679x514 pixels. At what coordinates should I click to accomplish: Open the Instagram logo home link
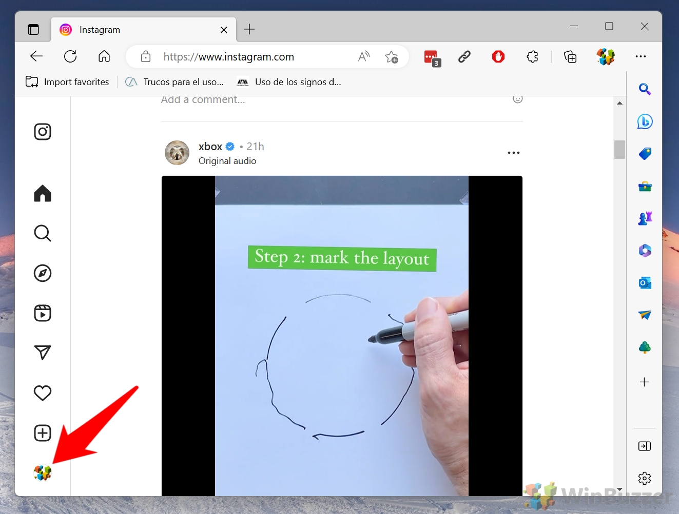click(43, 132)
